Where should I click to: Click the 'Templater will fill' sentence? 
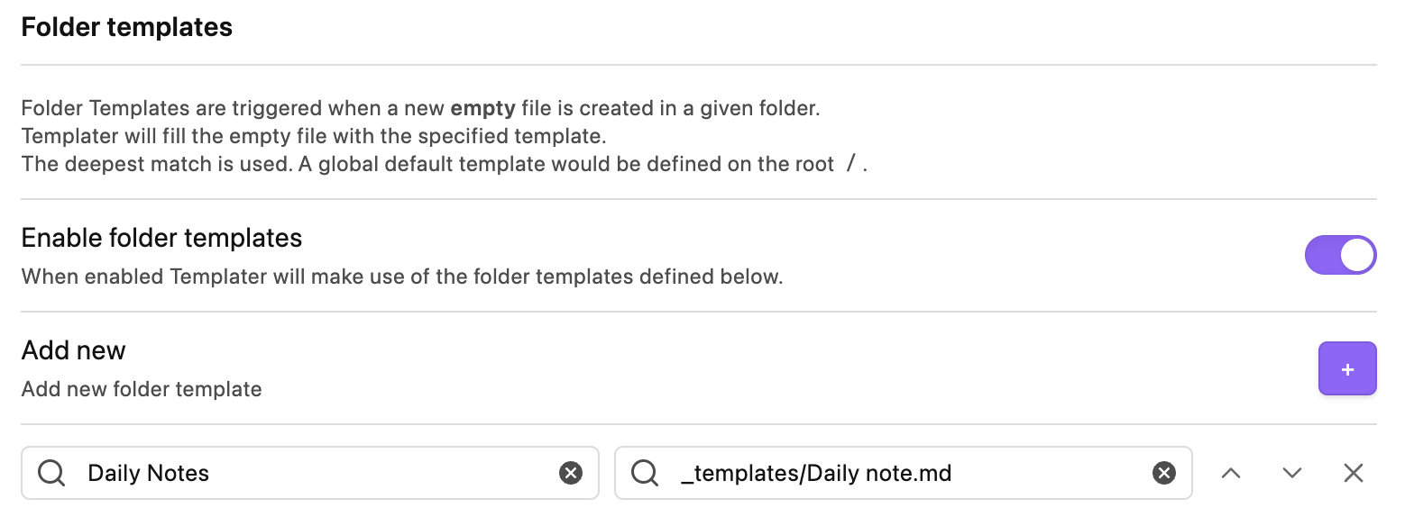(x=314, y=137)
